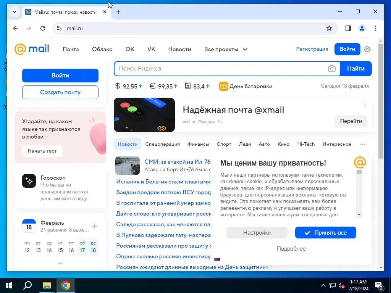Add event with calendar plus icon
This screenshot has height=293, width=391.
pos(95,226)
